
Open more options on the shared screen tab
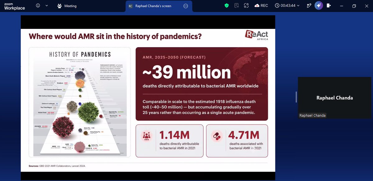coord(186,6)
